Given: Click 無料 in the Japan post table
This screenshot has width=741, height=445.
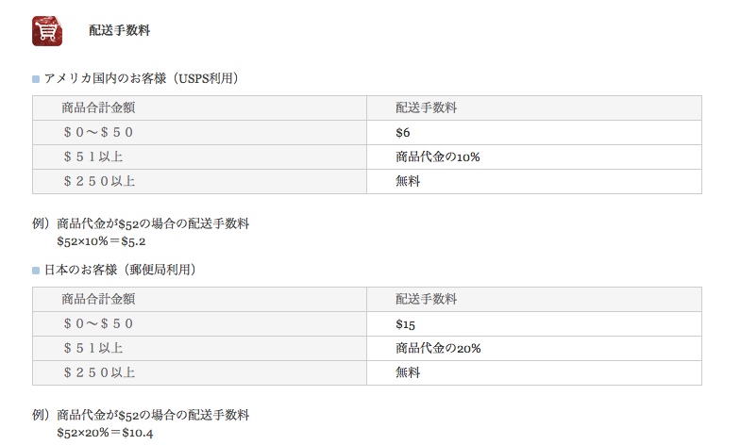Looking at the screenshot, I should pos(408,372).
